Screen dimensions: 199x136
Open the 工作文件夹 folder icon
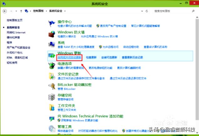[x=52, y=107]
